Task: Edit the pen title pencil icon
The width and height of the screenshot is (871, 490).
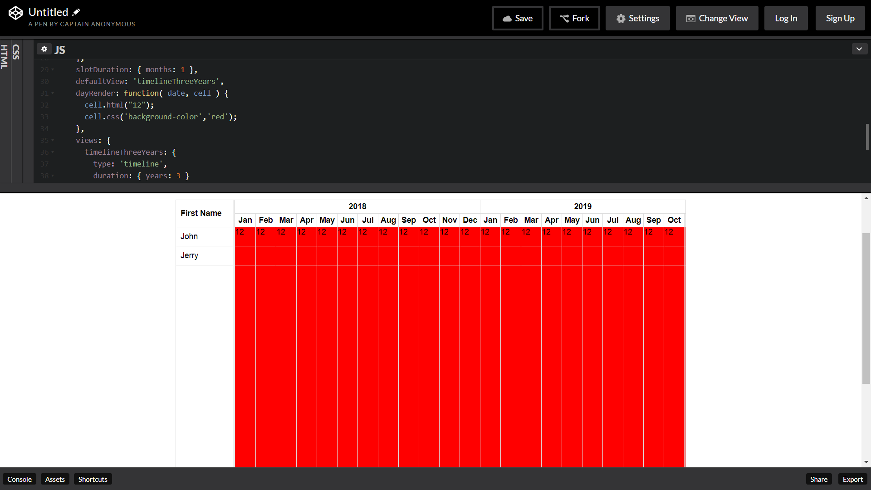Action: click(x=76, y=12)
